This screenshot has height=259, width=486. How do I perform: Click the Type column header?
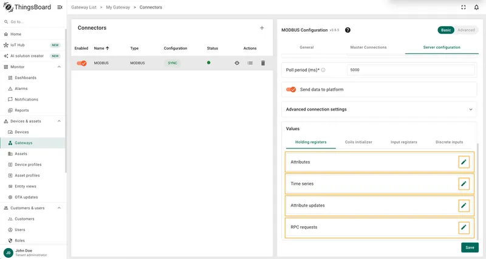click(134, 49)
